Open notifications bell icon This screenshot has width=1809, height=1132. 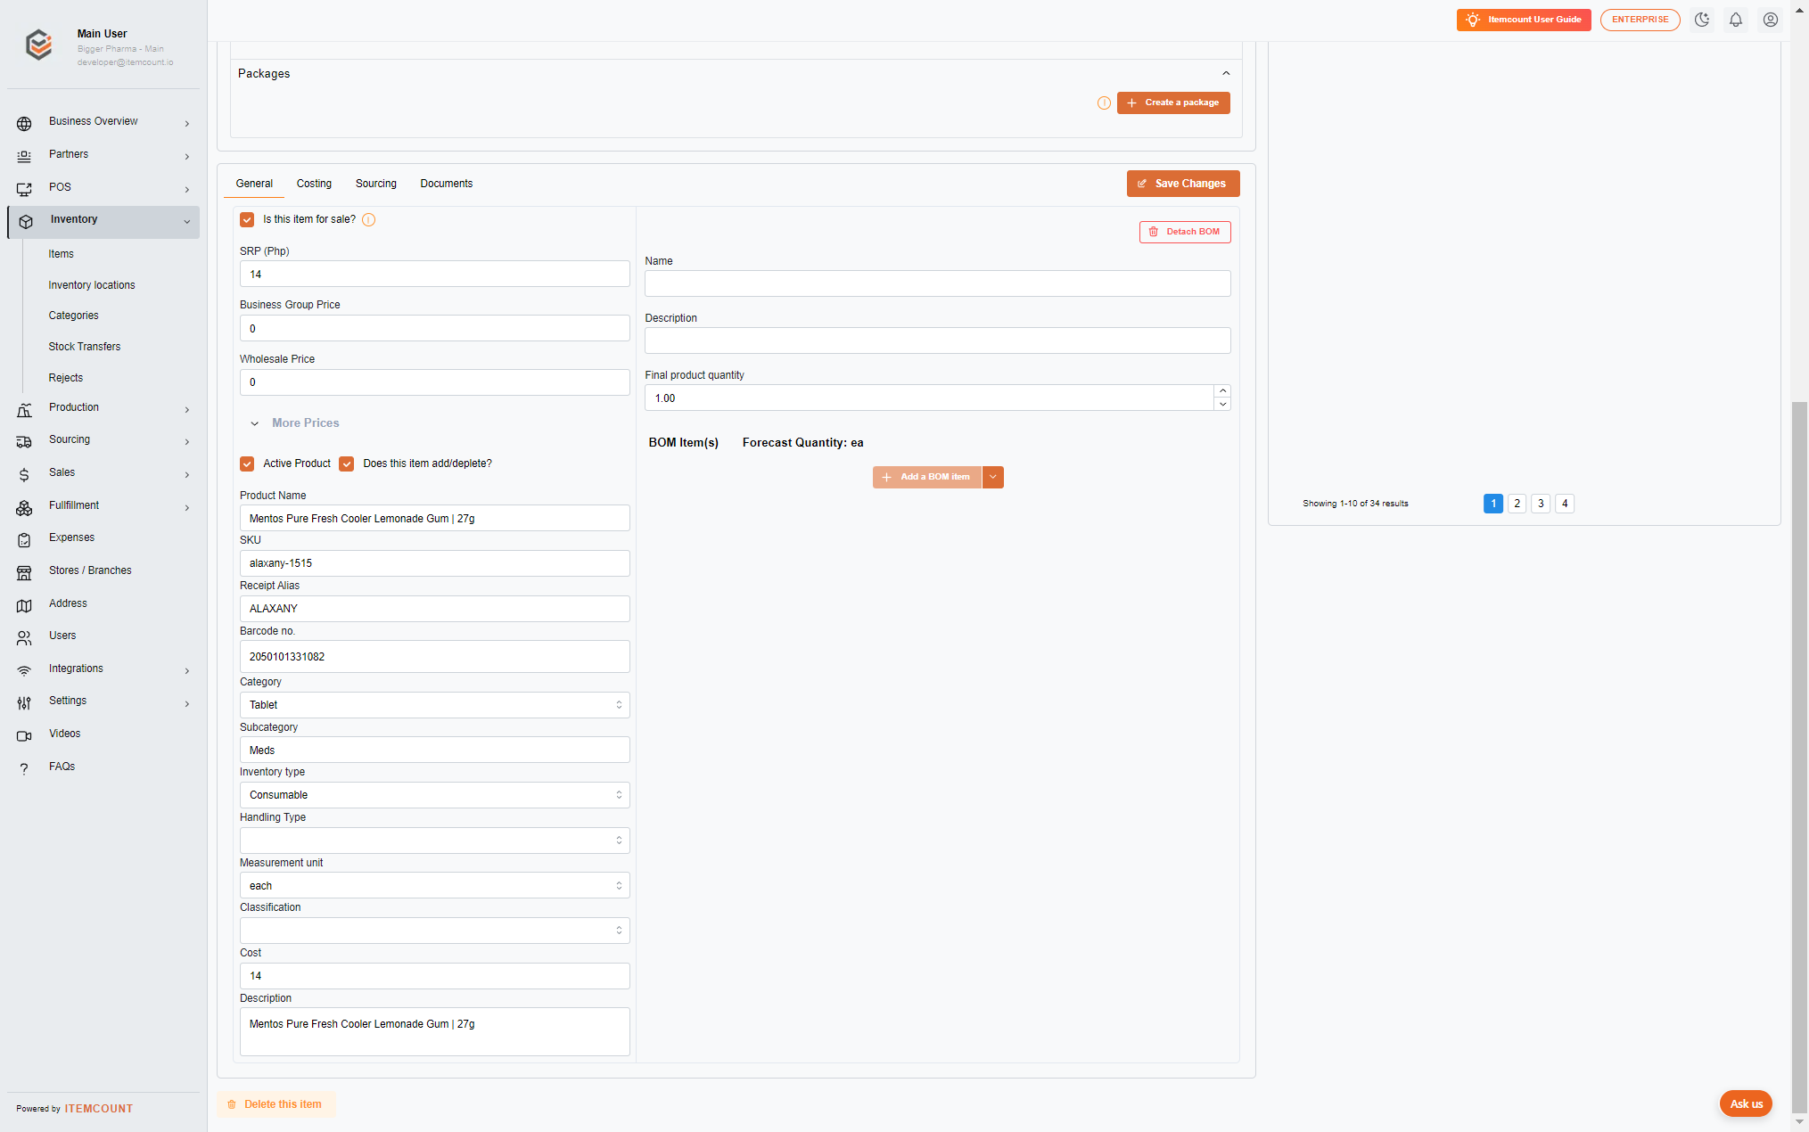pos(1736,20)
